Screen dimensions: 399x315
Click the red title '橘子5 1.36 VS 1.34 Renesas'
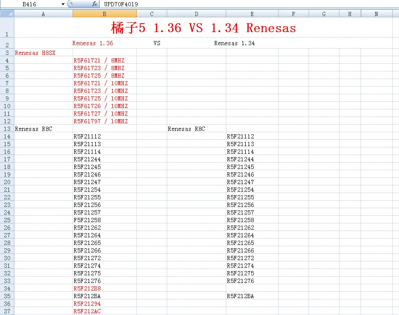point(204,27)
